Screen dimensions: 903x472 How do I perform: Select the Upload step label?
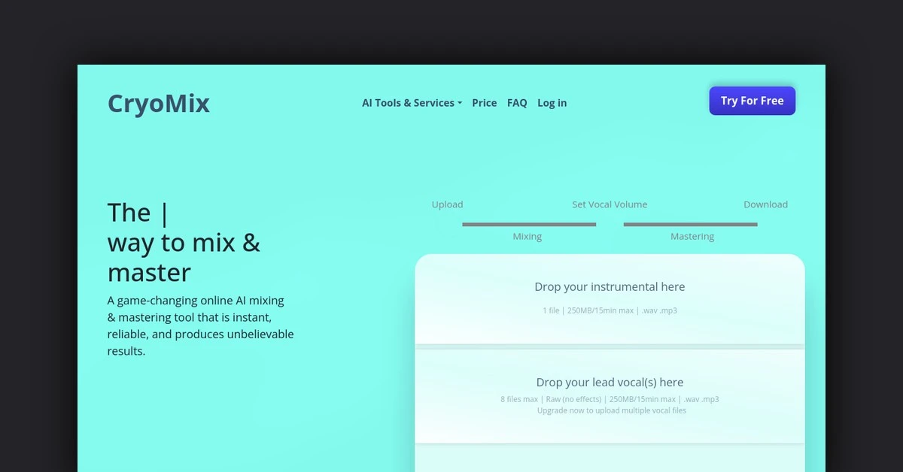[447, 204]
